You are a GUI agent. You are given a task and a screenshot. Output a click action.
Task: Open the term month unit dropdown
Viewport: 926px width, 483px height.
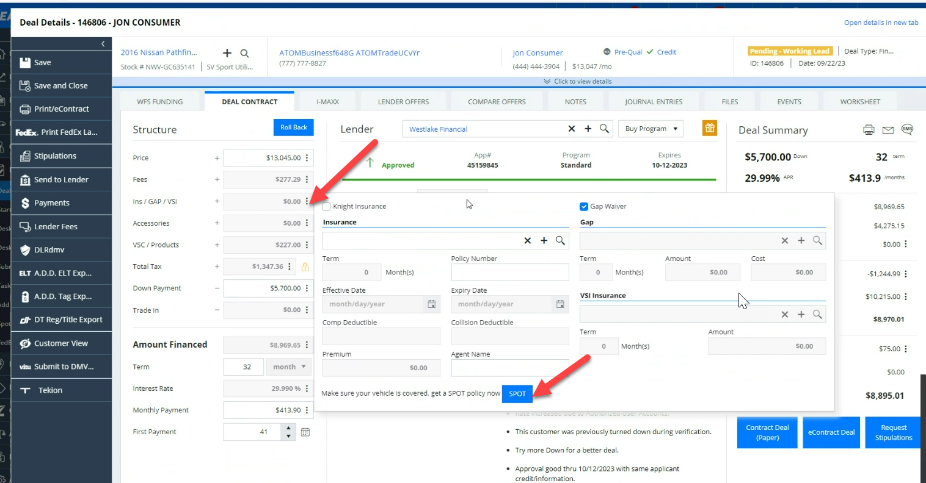pos(289,367)
